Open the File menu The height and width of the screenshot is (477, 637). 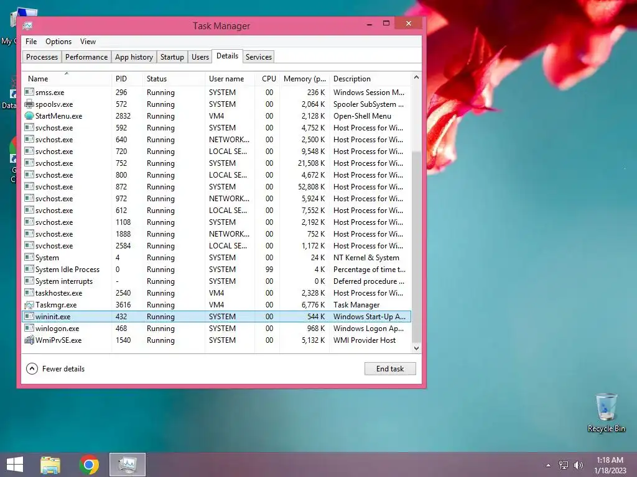pos(31,42)
